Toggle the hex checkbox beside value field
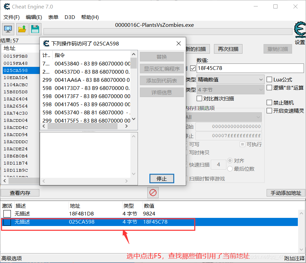306x263 pixels. [193, 68]
